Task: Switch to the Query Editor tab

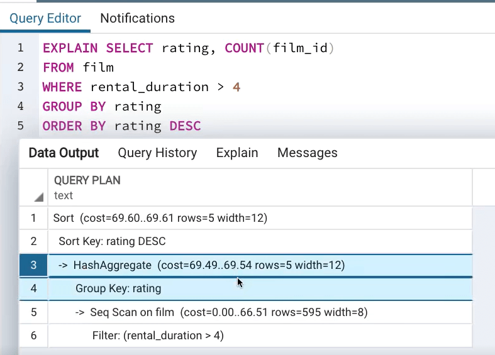Action: (45, 18)
